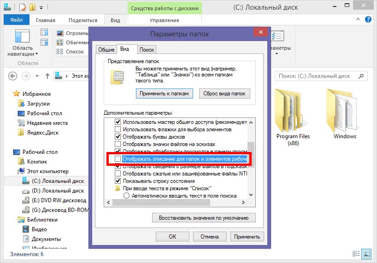The height and width of the screenshot is (263, 377).
Task: Click the Properties icon in quick access toolbar
Action: click(x=23, y=7)
